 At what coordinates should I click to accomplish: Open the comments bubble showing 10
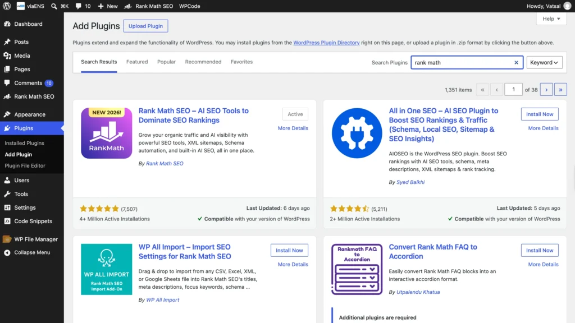tap(83, 6)
